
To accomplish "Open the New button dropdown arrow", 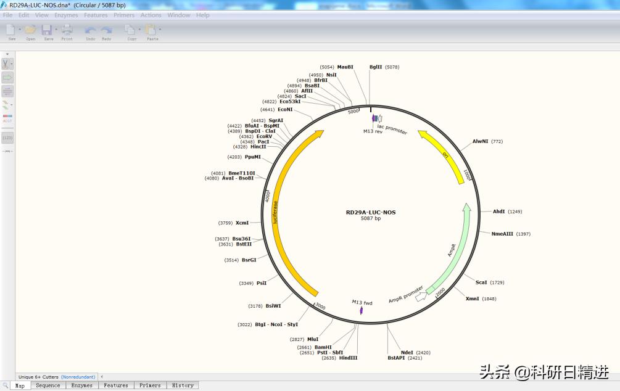I will [19, 28].
